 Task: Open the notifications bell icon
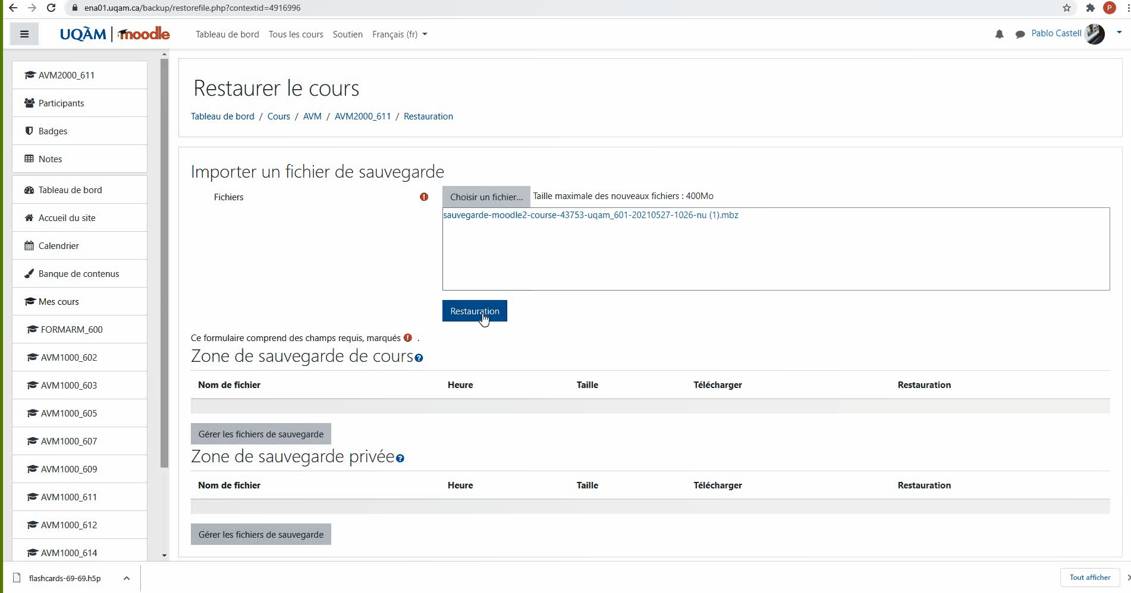point(999,34)
